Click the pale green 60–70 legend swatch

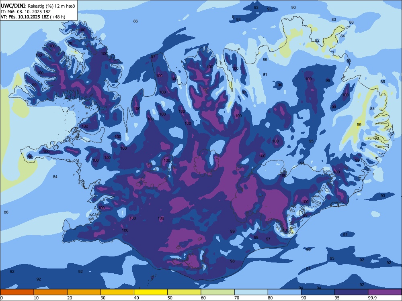pyautogui.click(x=217, y=292)
